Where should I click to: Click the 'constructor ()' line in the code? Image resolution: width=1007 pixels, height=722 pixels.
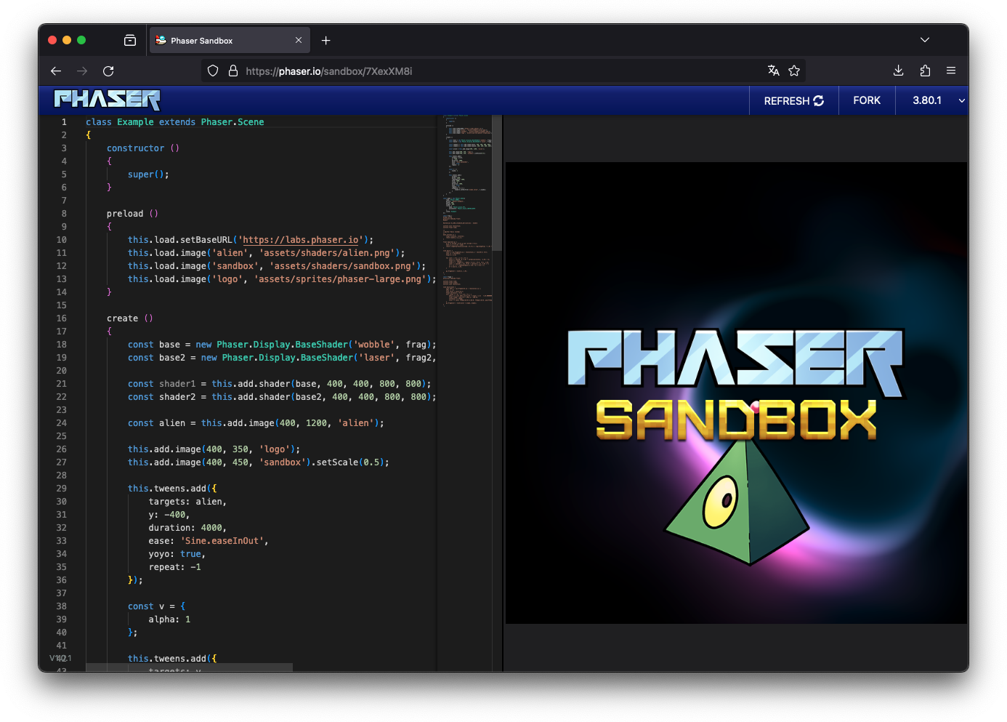pyautogui.click(x=143, y=148)
